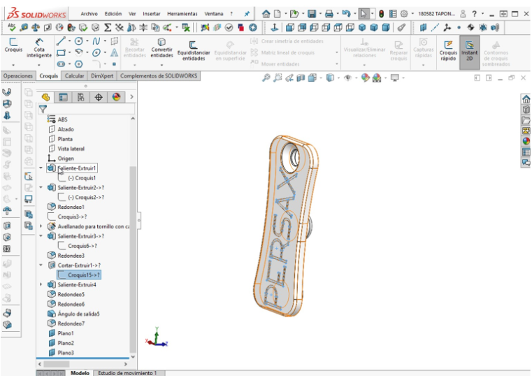This screenshot has height=387, width=532.
Task: Open the Ventana menu
Action: (x=214, y=14)
